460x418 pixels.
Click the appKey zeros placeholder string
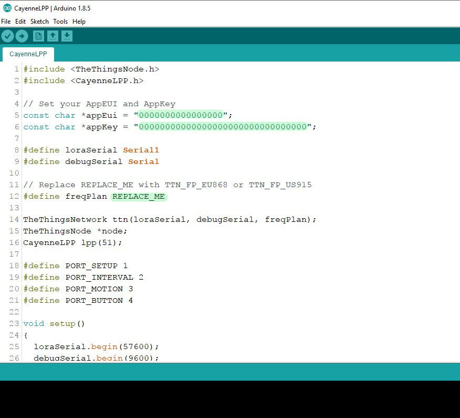click(x=223, y=127)
